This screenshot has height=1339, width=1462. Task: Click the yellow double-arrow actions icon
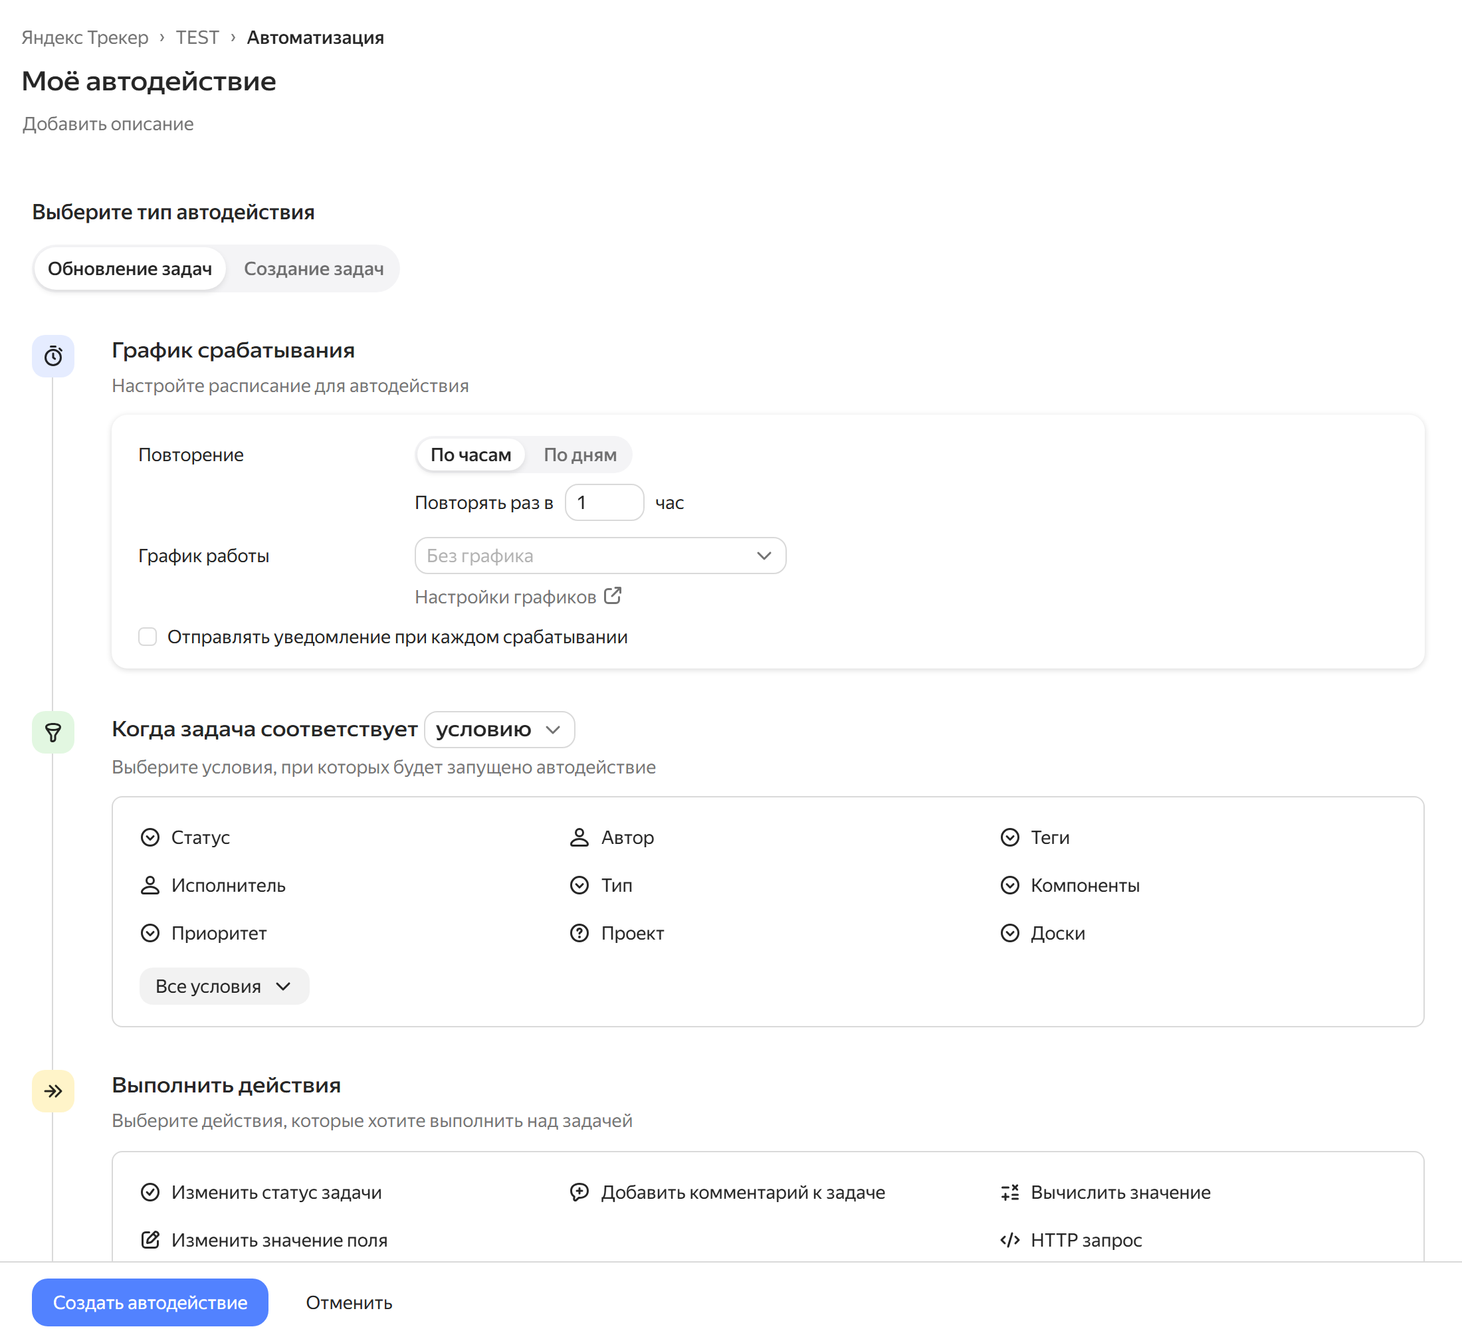(53, 1091)
